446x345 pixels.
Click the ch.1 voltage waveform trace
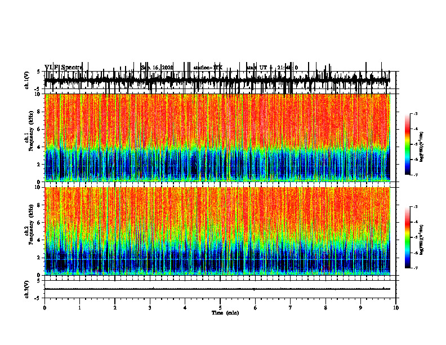217,80
